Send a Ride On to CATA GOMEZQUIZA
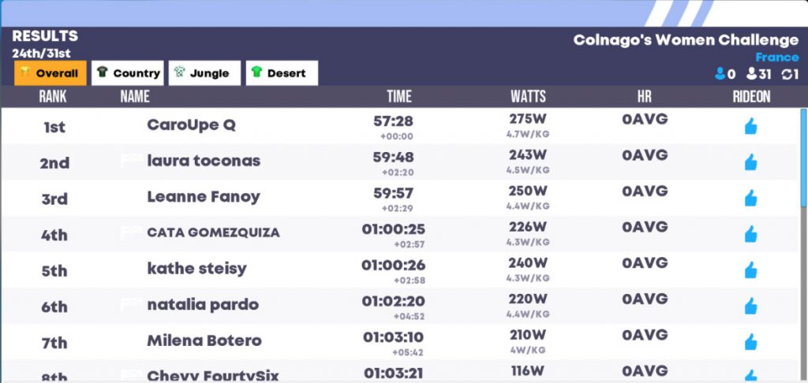The height and width of the screenshot is (383, 808). [x=751, y=234]
